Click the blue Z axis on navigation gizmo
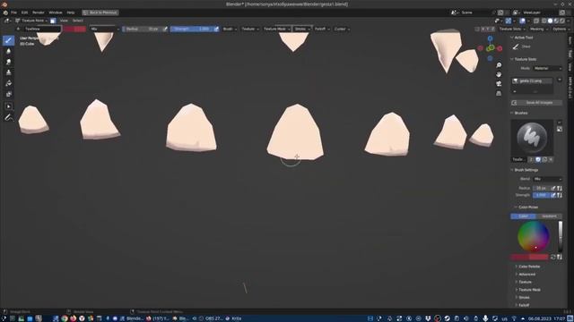Image resolution: width=574 pixels, height=322 pixels. tap(490, 38)
